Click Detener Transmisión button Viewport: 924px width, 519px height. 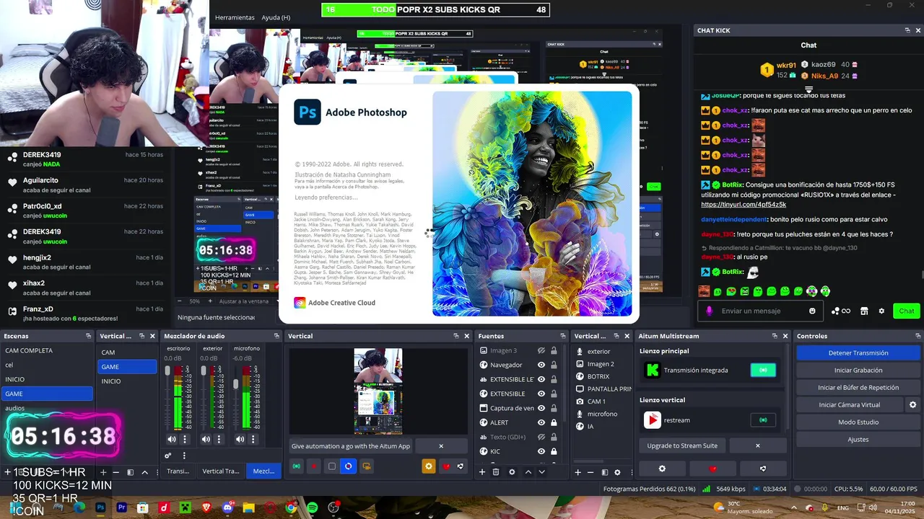858,353
